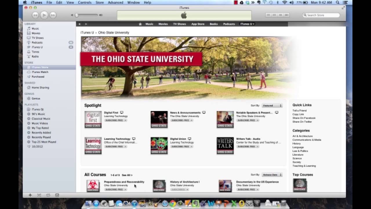This screenshot has height=209, width=371.
Task: Open the Books store tab
Action: (x=214, y=24)
